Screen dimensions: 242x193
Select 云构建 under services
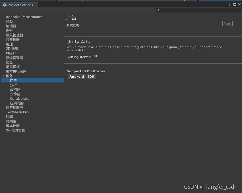pyautogui.click(x=15, y=90)
